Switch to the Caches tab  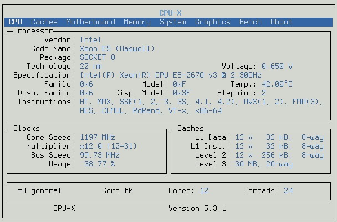[44, 22]
